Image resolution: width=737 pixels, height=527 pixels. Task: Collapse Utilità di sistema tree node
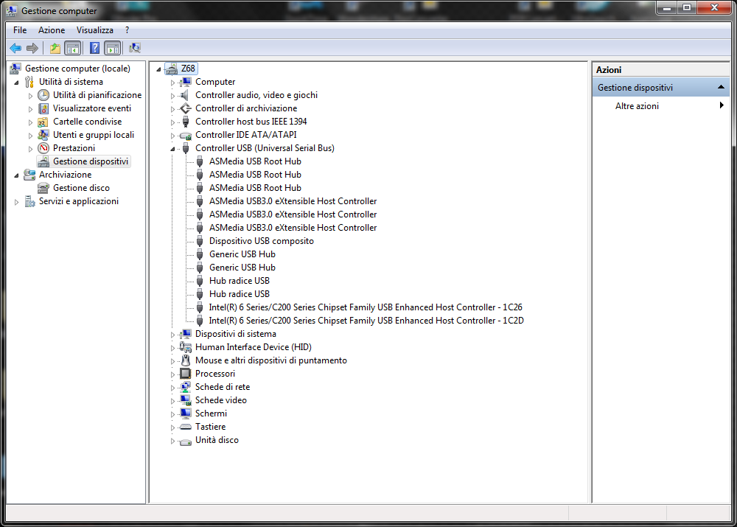[16, 83]
